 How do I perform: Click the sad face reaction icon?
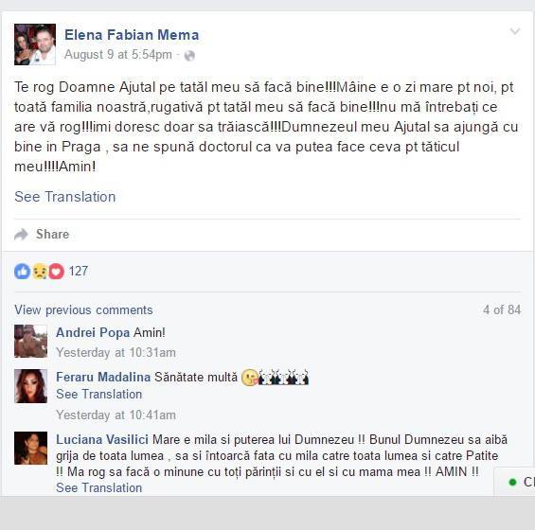pyautogui.click(x=40, y=272)
